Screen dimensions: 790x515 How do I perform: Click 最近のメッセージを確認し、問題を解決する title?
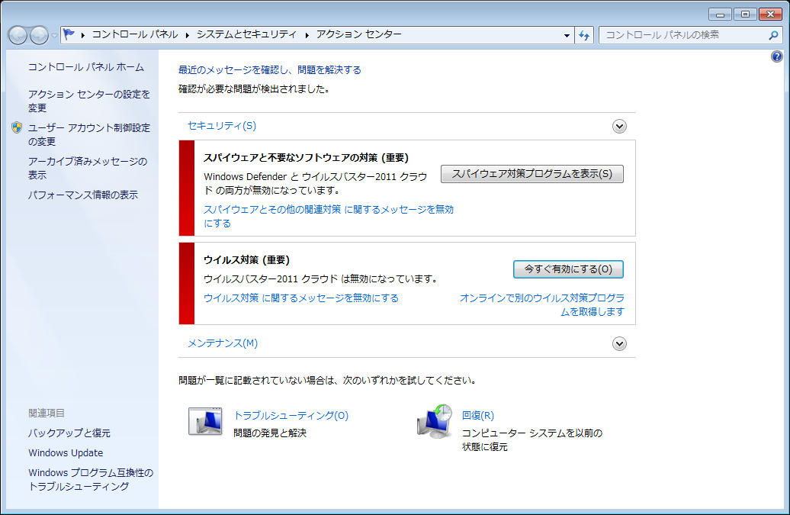tap(269, 69)
